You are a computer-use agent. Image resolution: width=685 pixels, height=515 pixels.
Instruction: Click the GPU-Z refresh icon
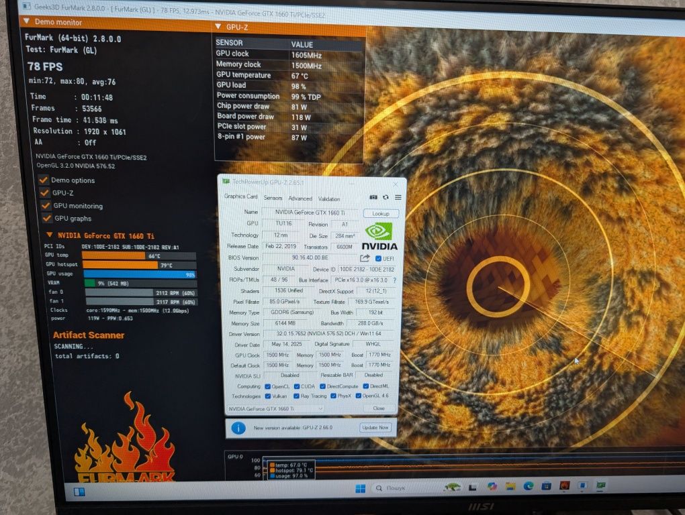point(385,197)
